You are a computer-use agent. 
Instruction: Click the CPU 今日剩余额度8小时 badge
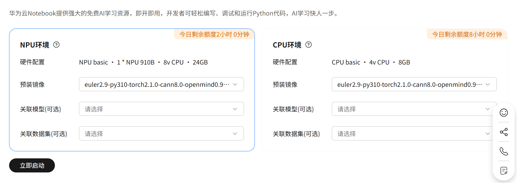[467, 34]
